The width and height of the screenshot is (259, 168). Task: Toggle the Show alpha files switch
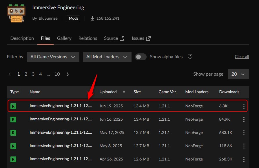click(141, 57)
